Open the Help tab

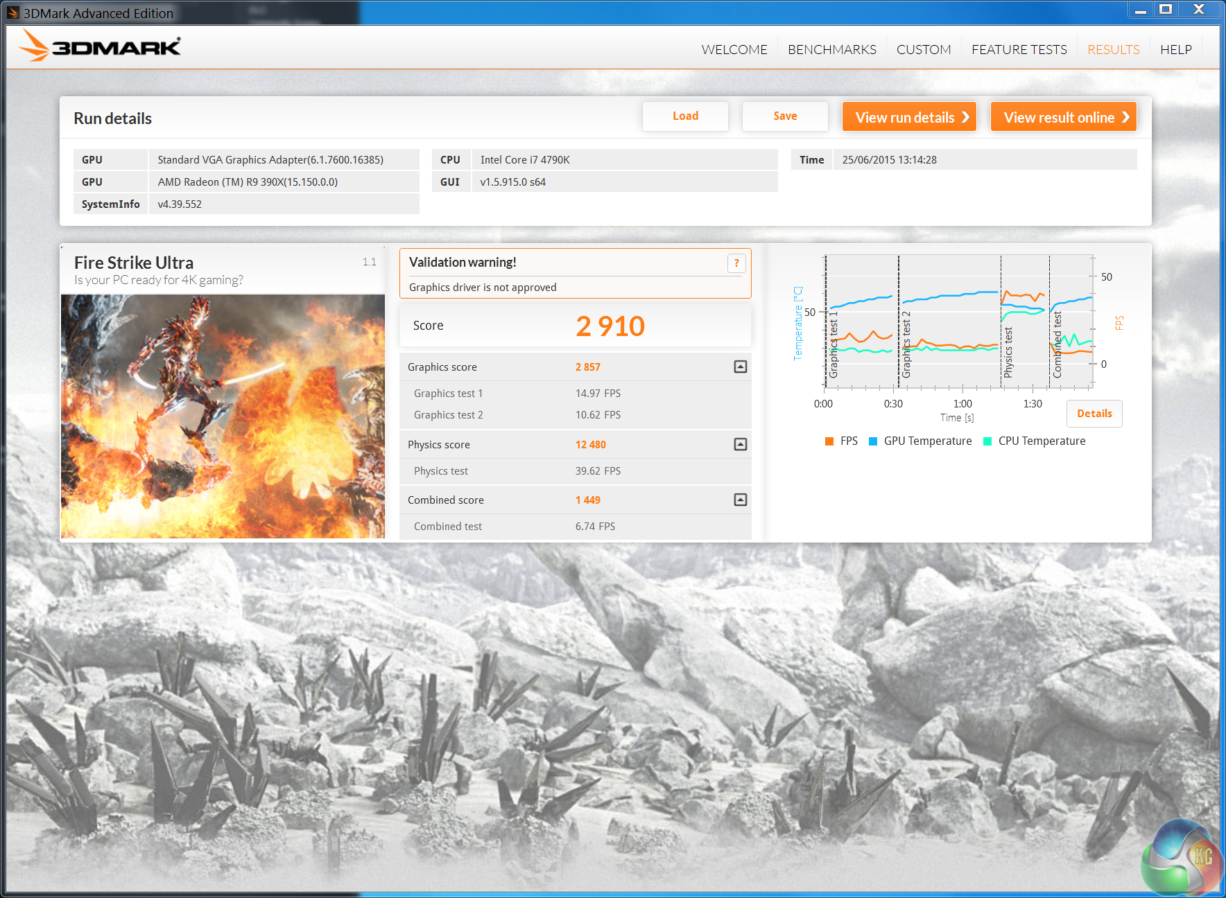pyautogui.click(x=1175, y=49)
